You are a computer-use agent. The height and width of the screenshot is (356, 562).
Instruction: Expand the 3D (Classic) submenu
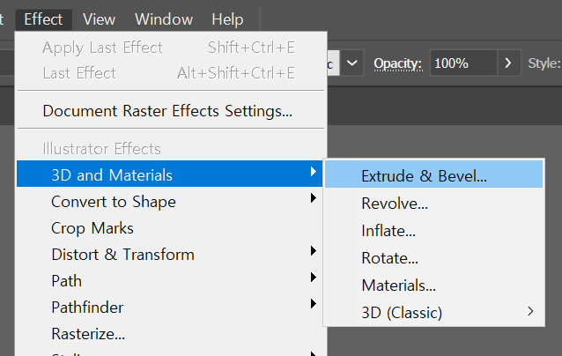433,312
